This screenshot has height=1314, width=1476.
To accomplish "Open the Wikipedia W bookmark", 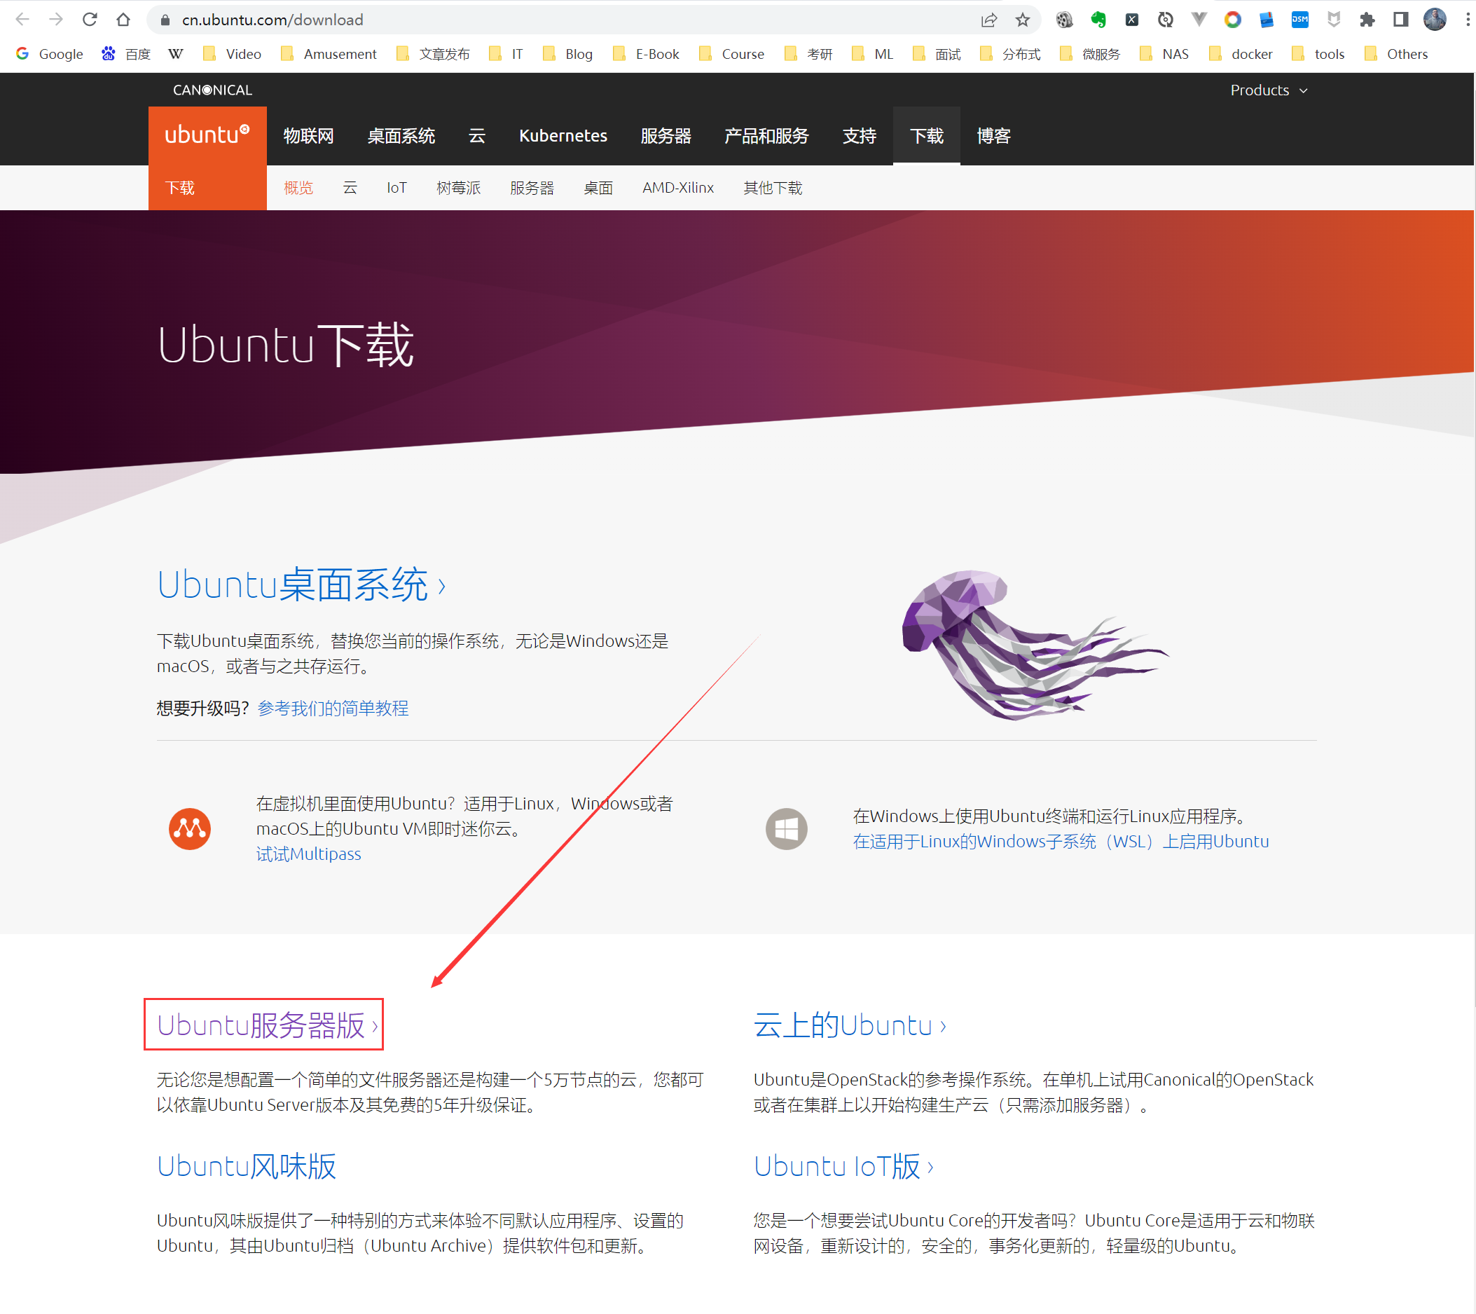I will coord(175,54).
